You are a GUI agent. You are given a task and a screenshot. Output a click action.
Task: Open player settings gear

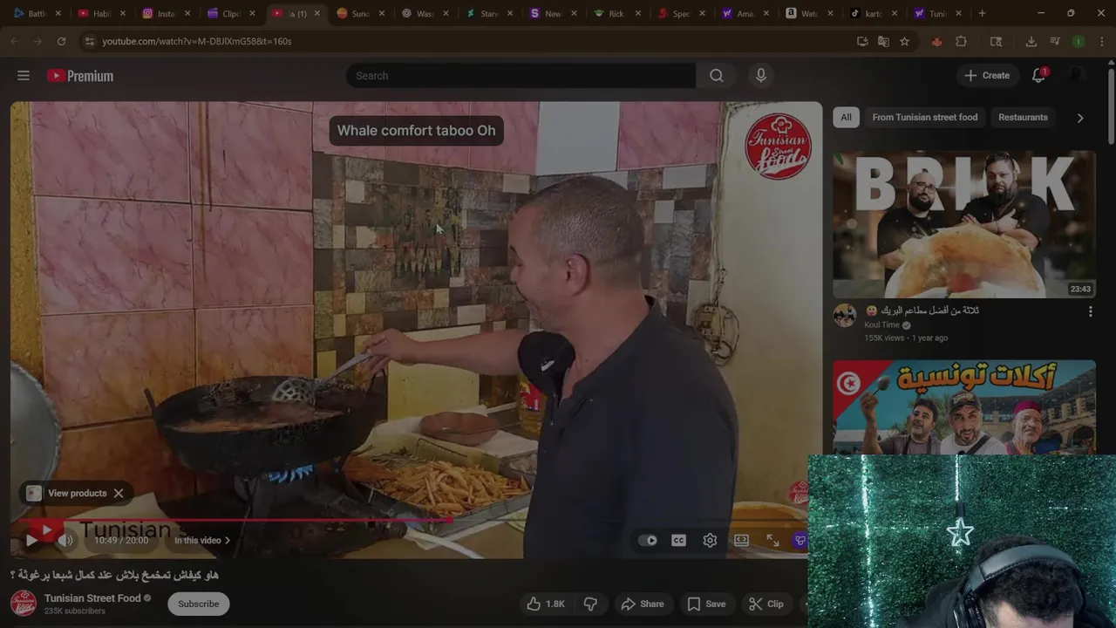(710, 541)
